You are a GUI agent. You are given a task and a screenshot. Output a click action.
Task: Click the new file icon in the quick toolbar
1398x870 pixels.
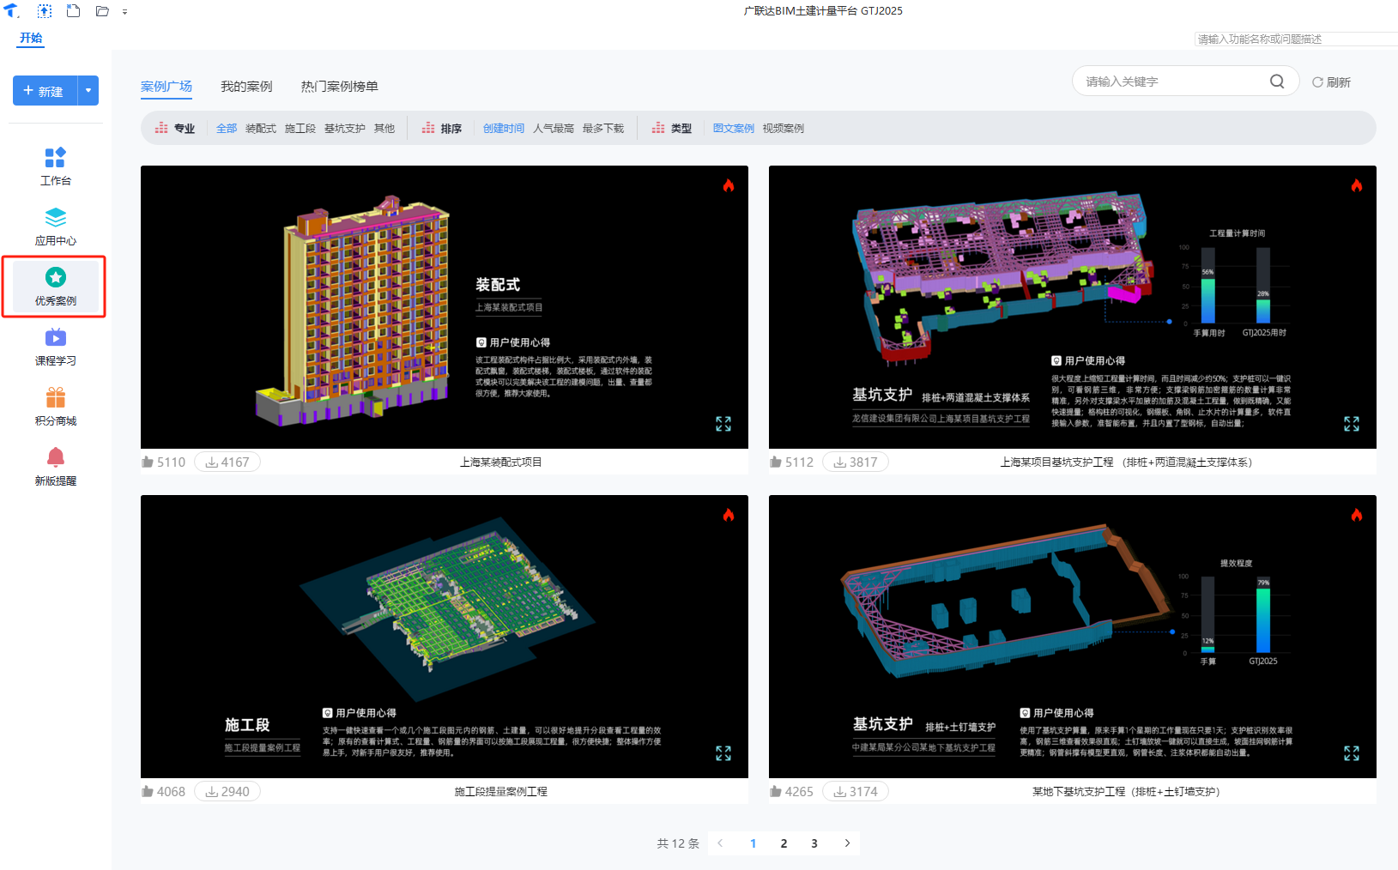(x=73, y=11)
